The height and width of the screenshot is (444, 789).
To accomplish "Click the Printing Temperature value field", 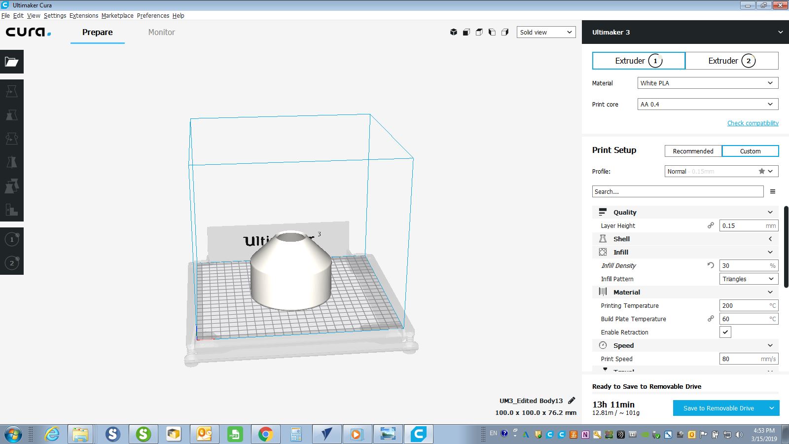I will tap(749, 305).
